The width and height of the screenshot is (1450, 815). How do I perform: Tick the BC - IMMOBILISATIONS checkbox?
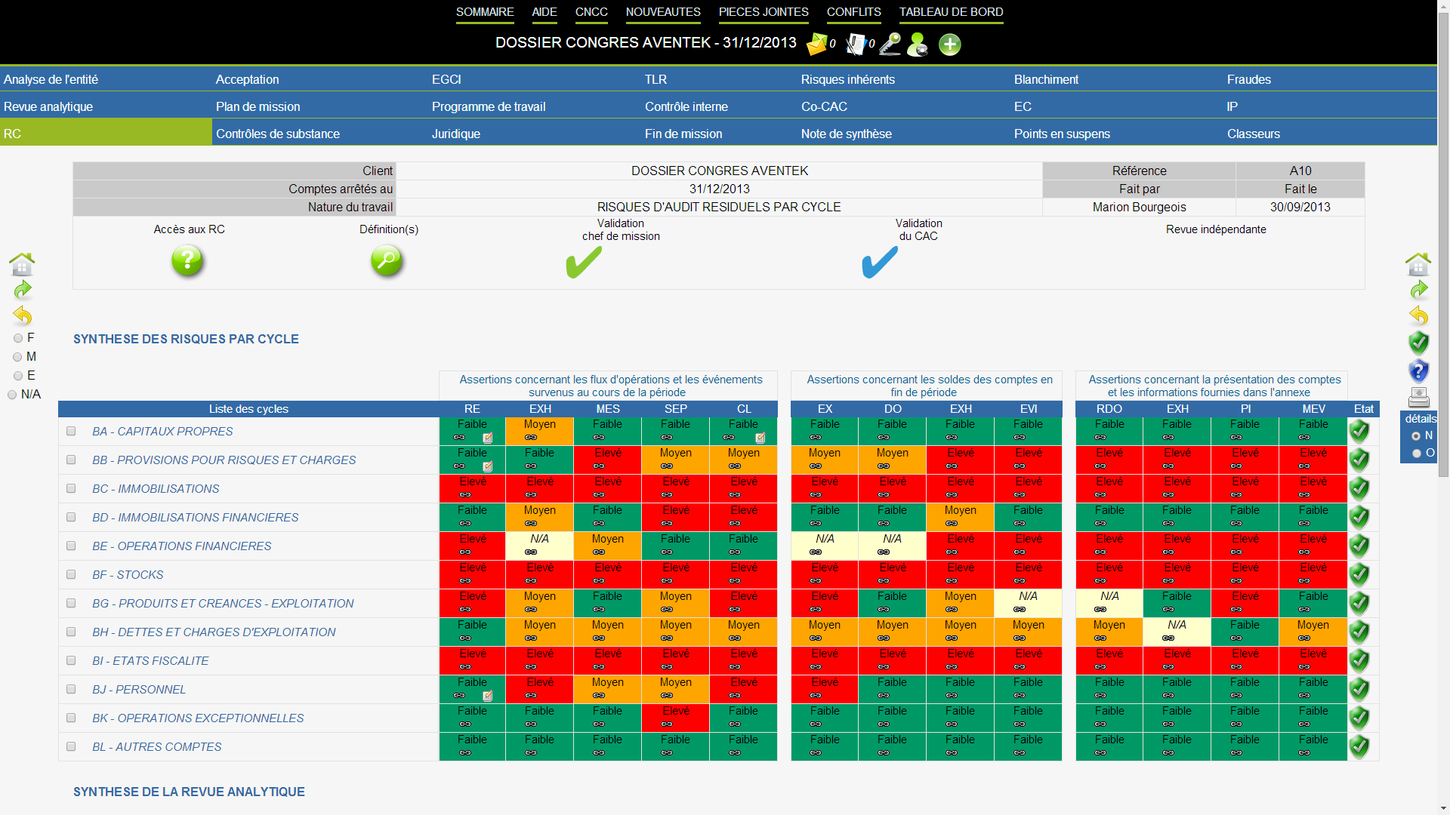click(71, 488)
